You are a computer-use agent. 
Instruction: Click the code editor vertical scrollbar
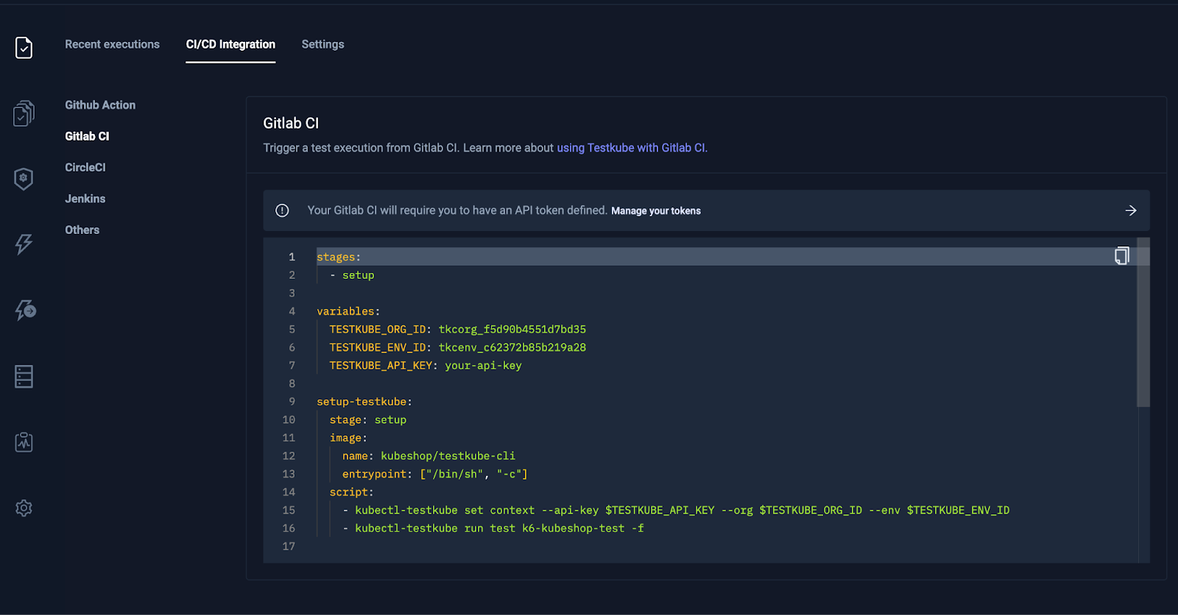pyautogui.click(x=1143, y=322)
